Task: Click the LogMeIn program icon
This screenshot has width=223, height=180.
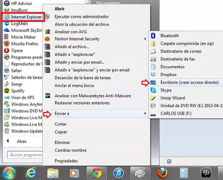Action: [7, 24]
